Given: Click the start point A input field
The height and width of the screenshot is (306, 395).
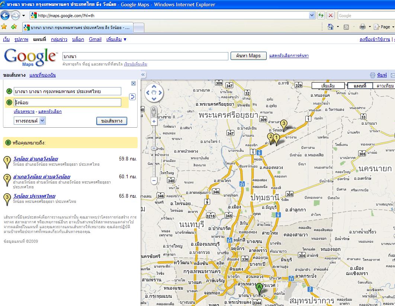Looking at the screenshot, I should coord(67,91).
